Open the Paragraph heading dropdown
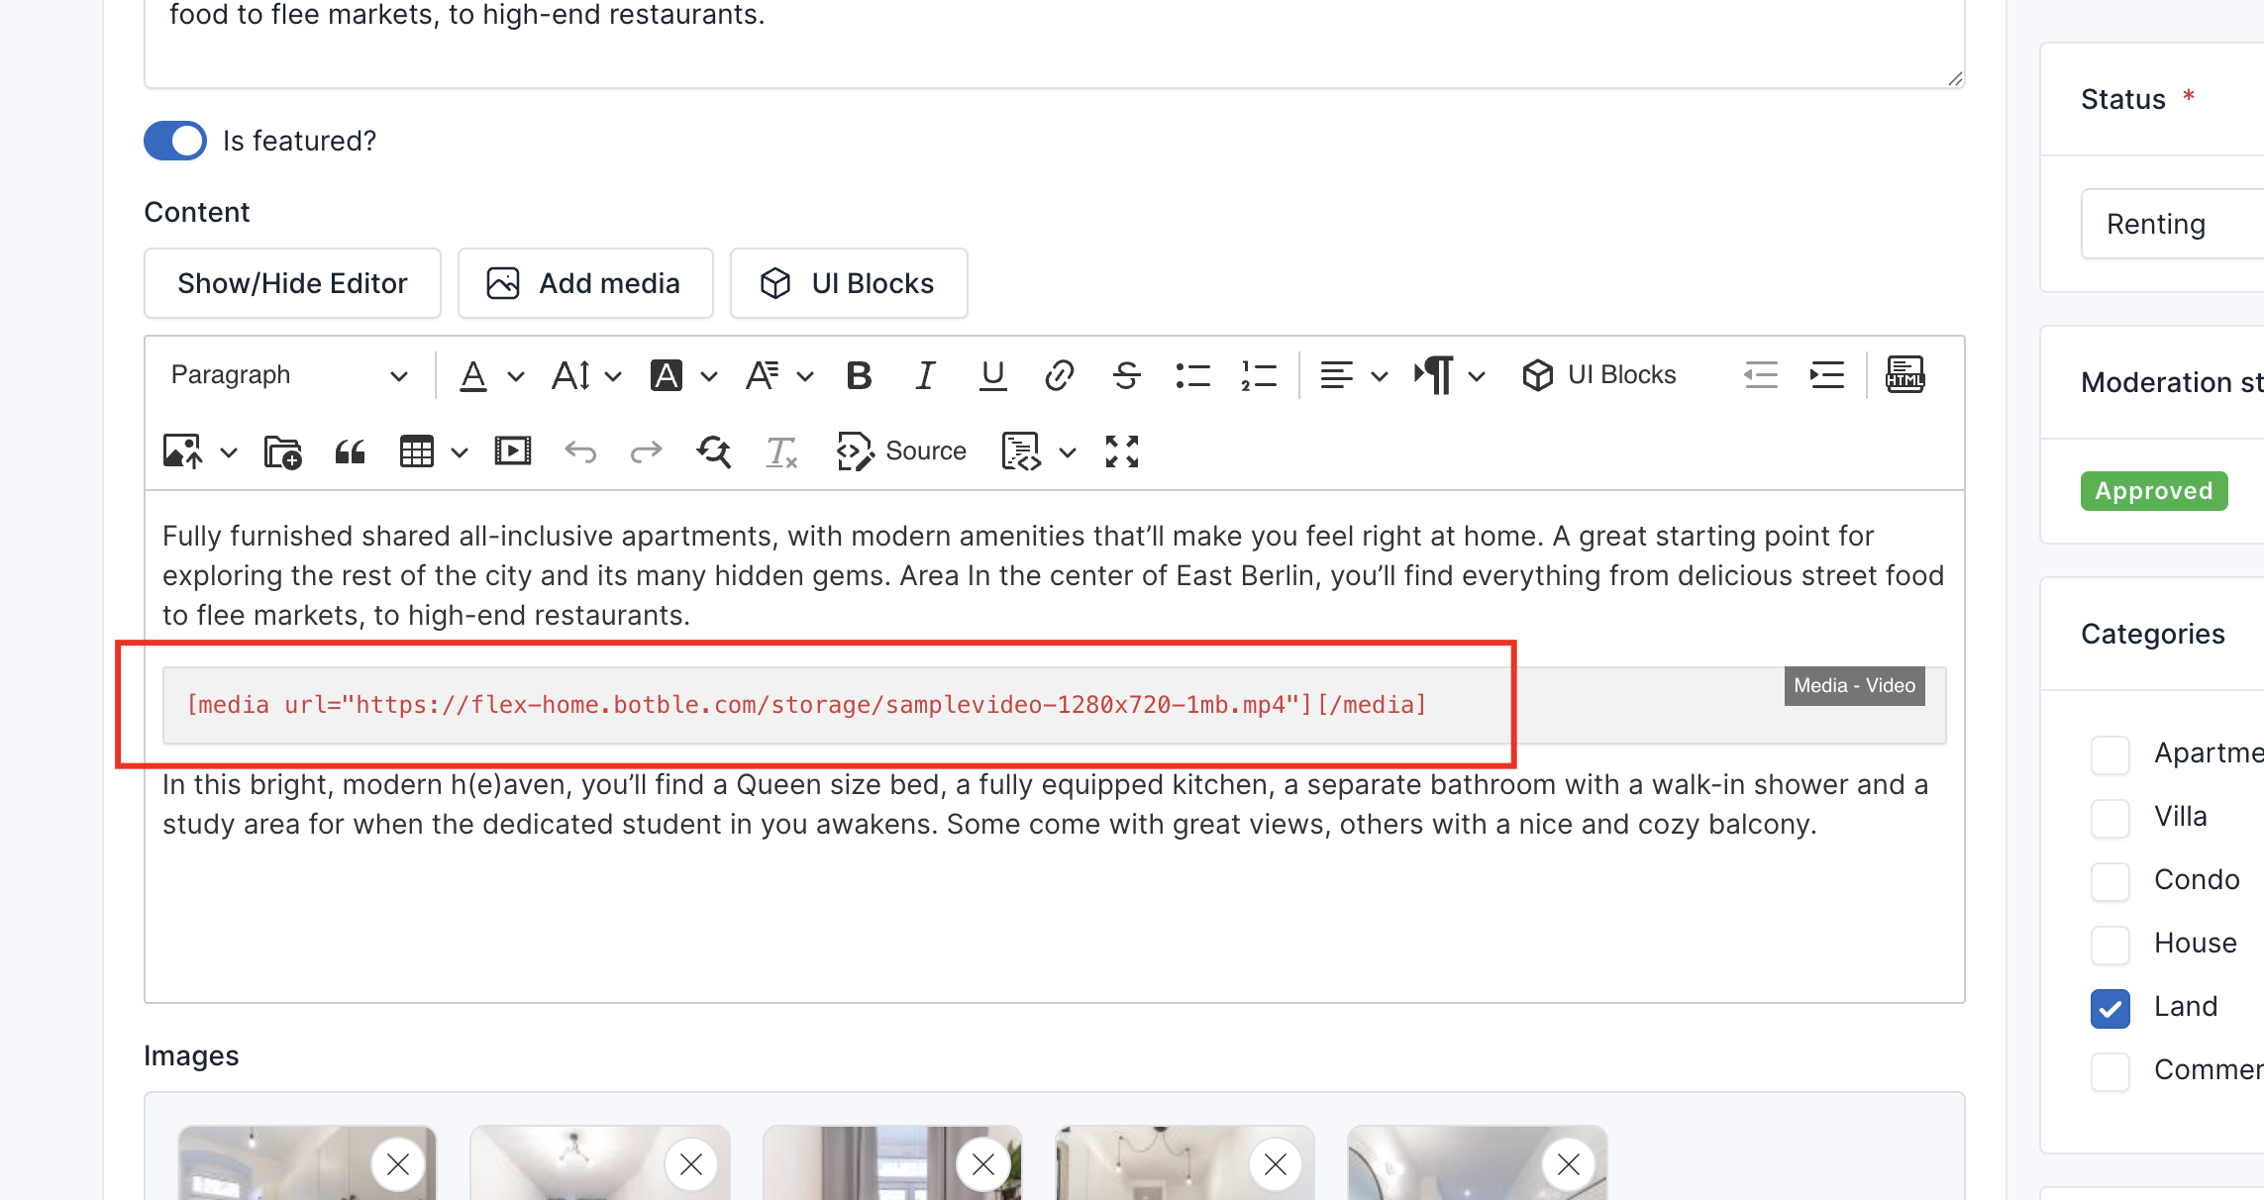This screenshot has height=1200, width=2264. coord(288,375)
